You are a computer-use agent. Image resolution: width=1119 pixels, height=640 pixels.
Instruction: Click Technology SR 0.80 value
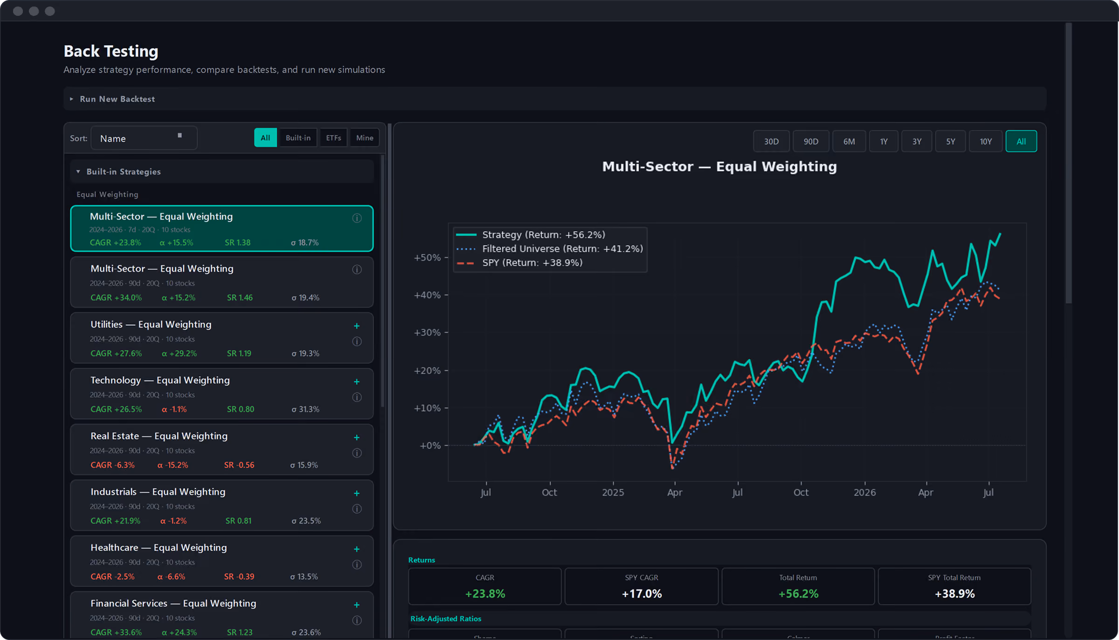coord(241,409)
